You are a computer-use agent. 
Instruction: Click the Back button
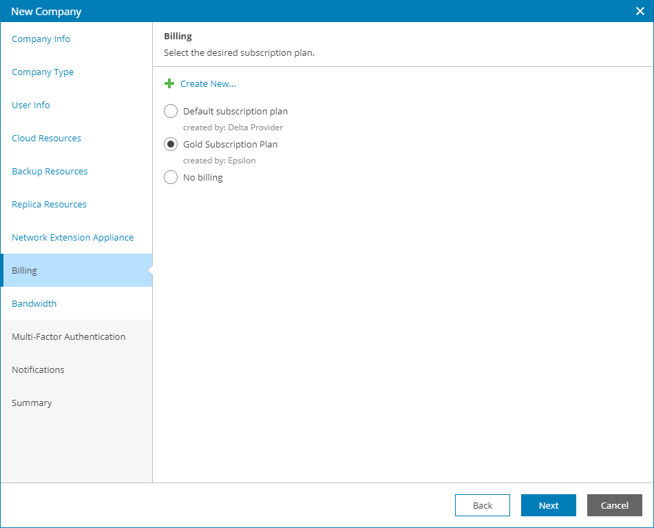[x=483, y=505]
